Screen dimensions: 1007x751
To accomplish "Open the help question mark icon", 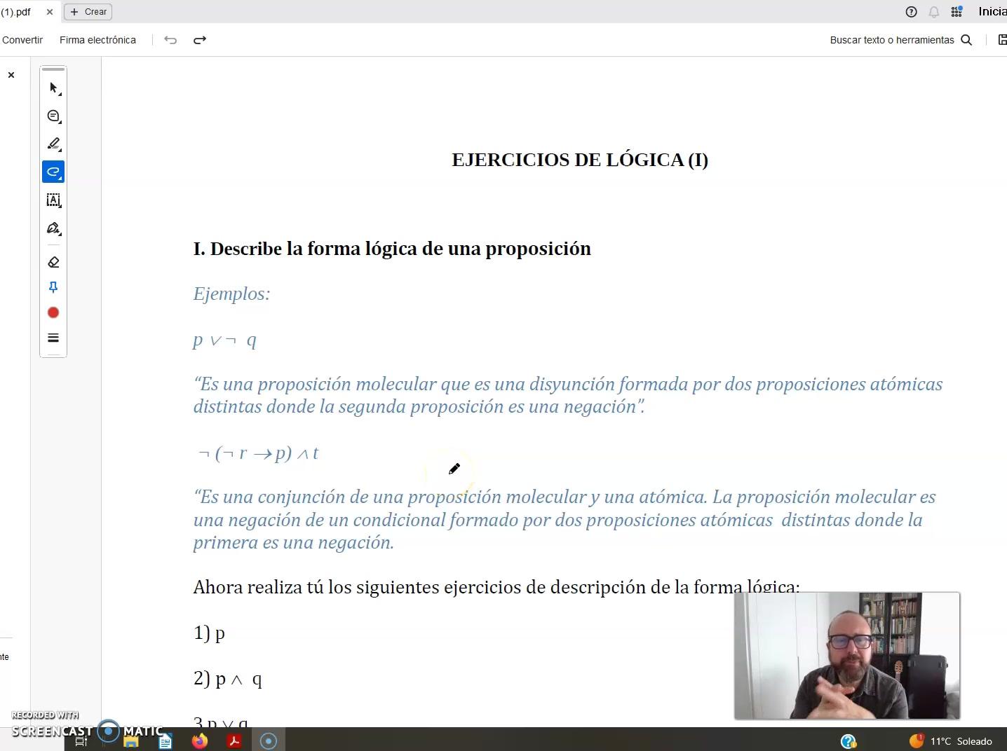I will click(912, 12).
